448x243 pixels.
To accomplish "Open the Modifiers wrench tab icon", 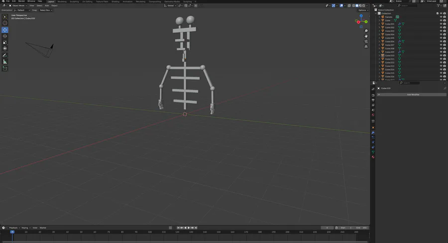I will 373,132.
